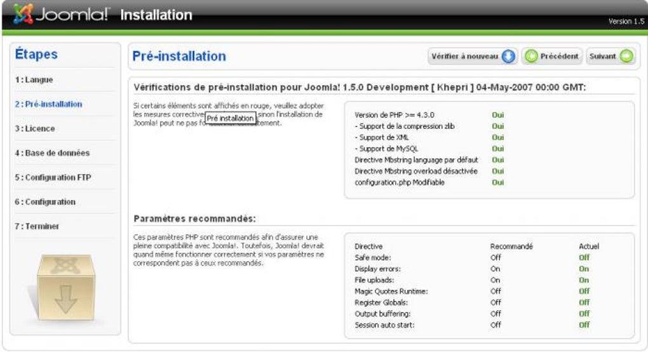Select step 5: Configuration FTP
The width and height of the screenshot is (648, 352).
point(53,177)
